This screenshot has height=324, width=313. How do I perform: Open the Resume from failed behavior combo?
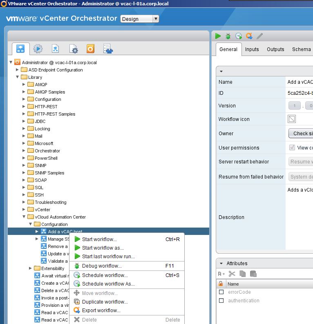[x=301, y=177]
